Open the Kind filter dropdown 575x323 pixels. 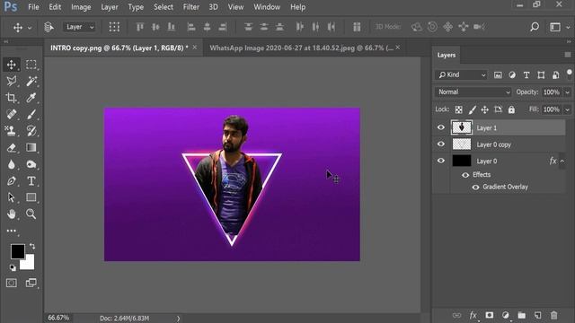462,74
